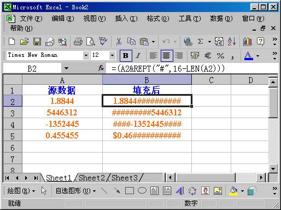Open Print Preview icon
This screenshot has height=210, width=281.
[x=91, y=42]
